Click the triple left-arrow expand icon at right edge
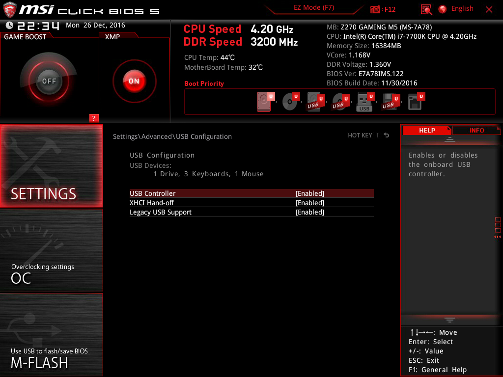The width and height of the screenshot is (503, 377). pos(497,237)
